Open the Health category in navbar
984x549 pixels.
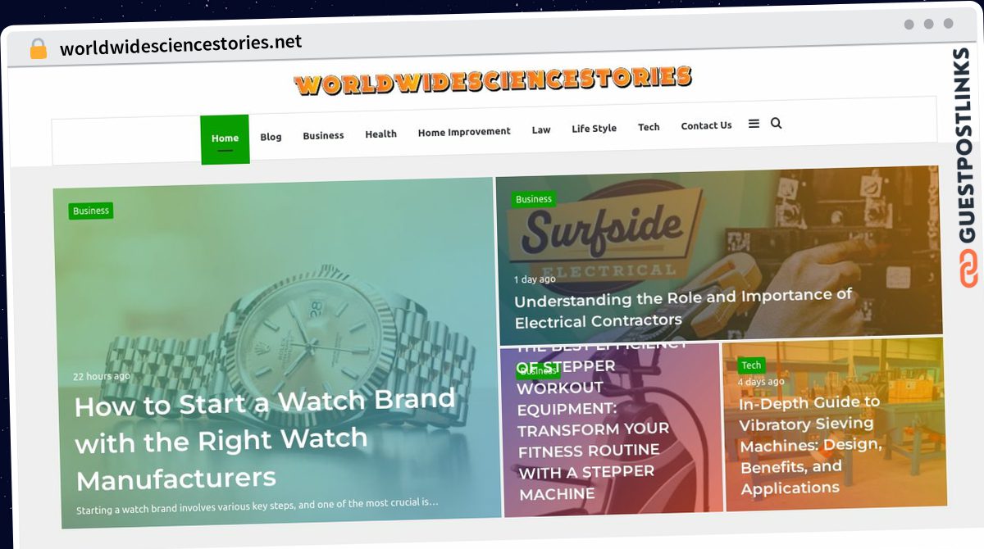coord(380,134)
